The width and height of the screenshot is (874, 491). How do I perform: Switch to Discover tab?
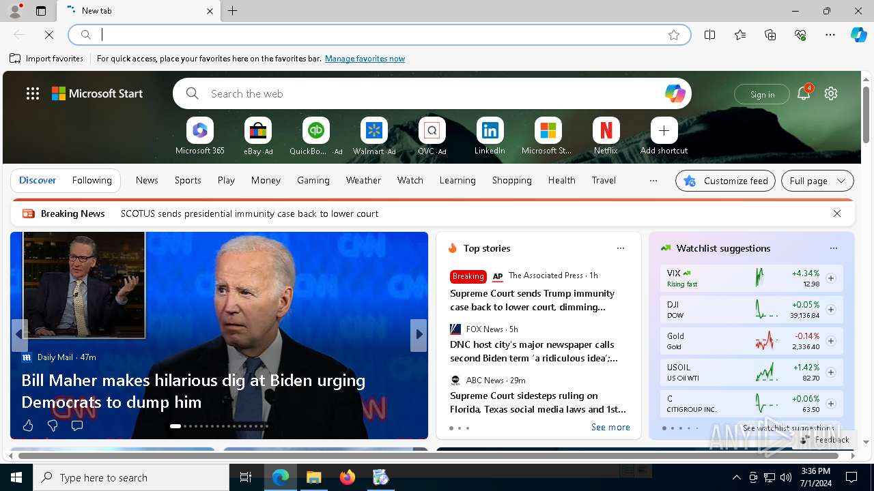coord(38,180)
